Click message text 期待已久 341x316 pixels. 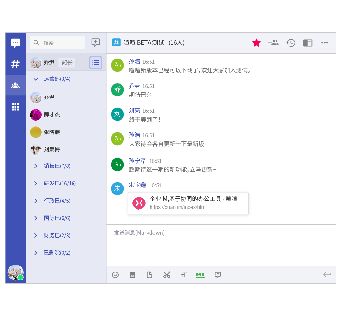click(141, 95)
